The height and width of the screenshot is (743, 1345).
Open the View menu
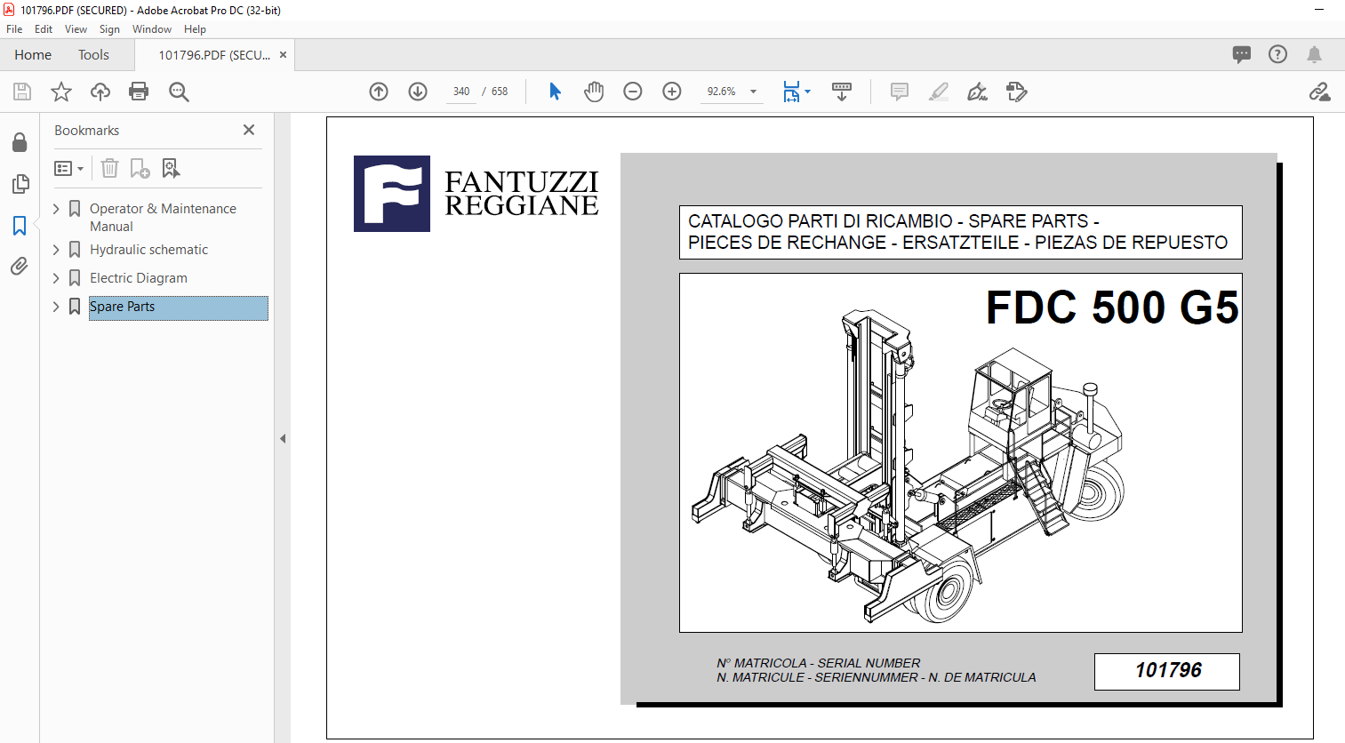click(x=76, y=29)
